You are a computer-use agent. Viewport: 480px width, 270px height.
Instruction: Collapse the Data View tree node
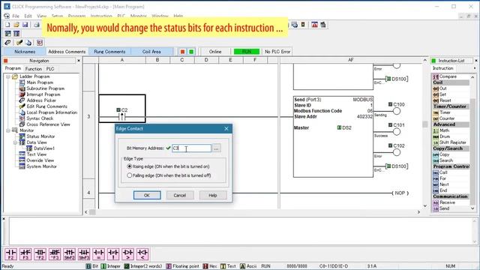click(x=15, y=142)
